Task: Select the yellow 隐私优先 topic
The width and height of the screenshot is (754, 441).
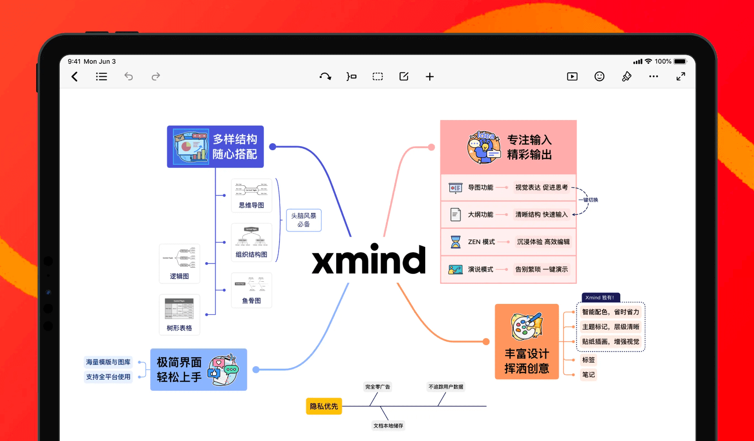Action: click(x=324, y=406)
